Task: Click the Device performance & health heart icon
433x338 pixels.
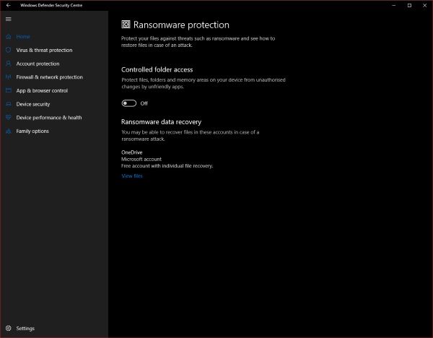Action: [8, 117]
